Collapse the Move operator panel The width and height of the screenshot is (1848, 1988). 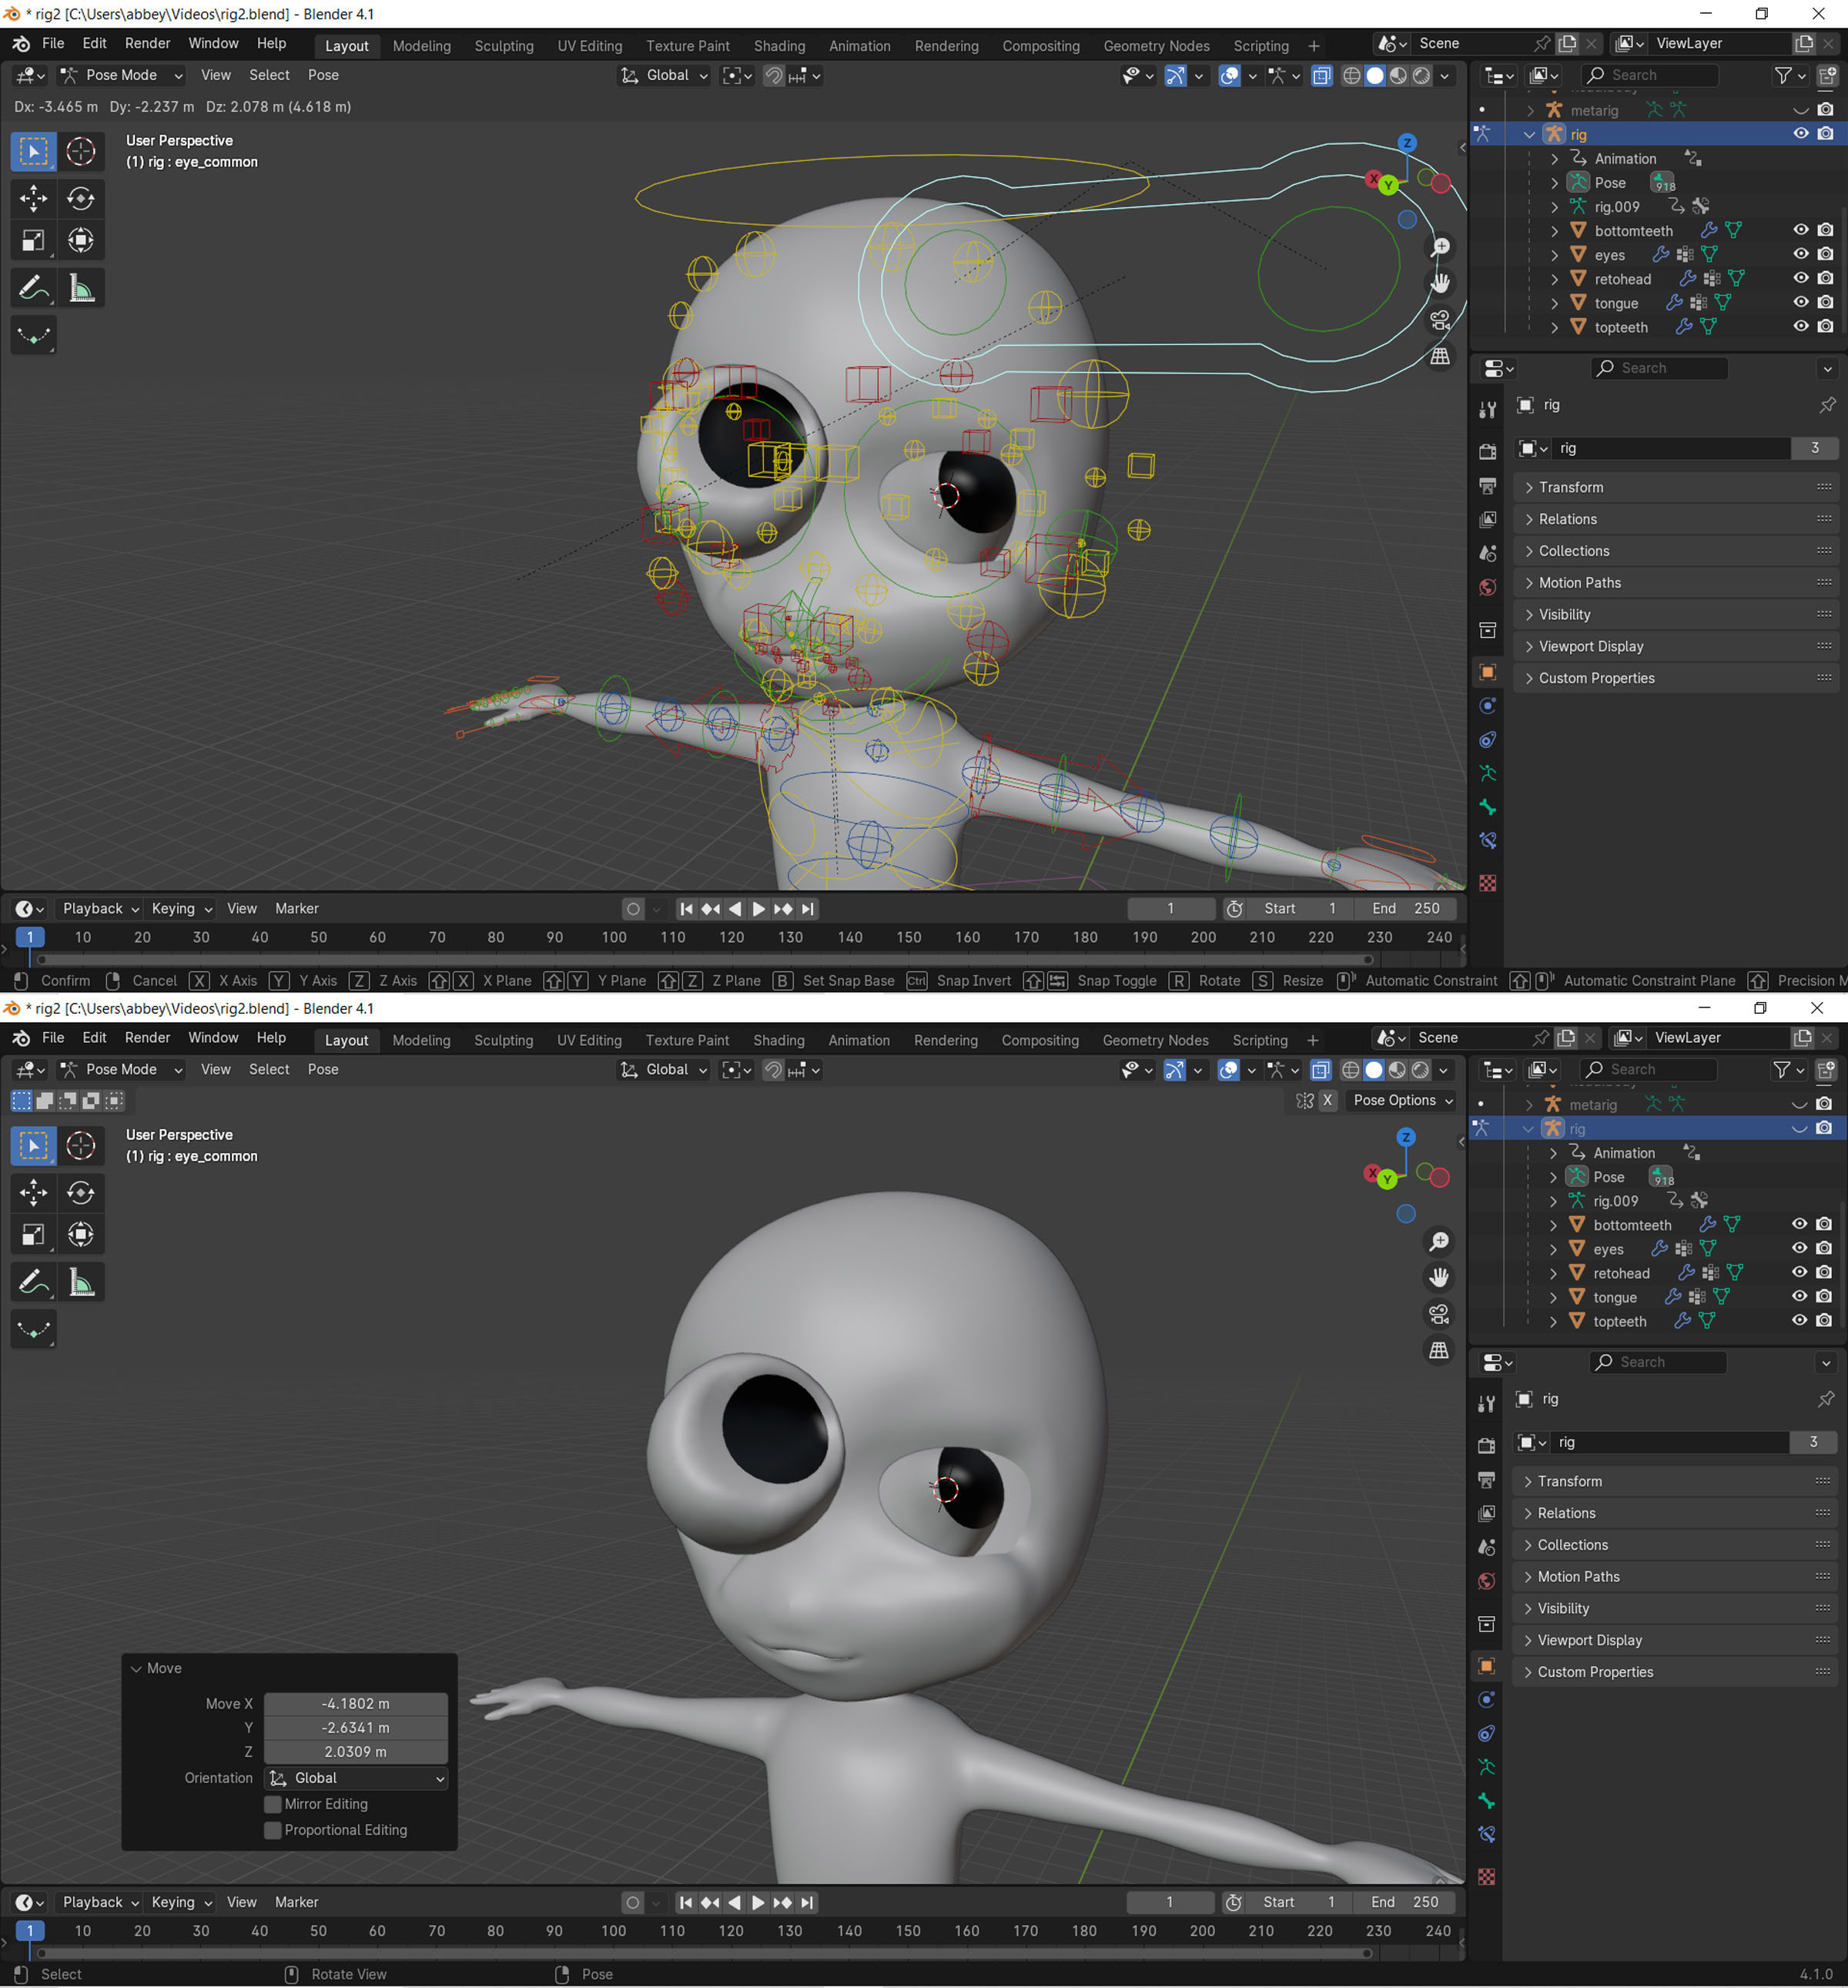[137, 1668]
